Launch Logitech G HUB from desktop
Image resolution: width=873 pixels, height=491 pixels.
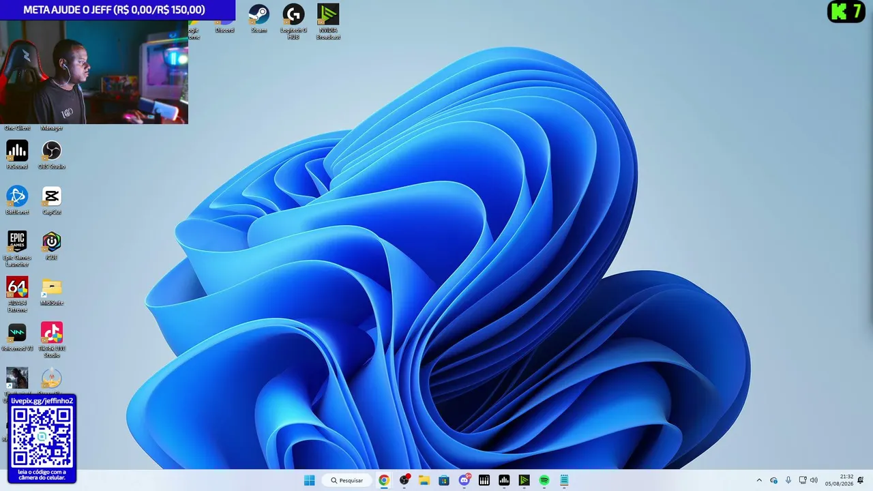coord(293,21)
